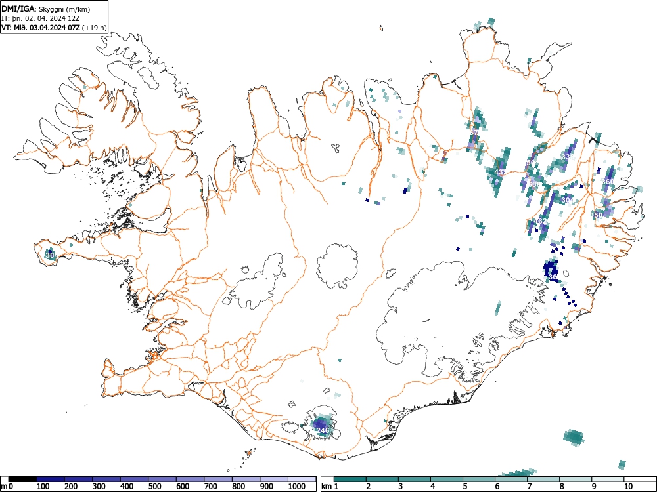The width and height of the screenshot is (657, 492).
Task: Click the 400–500 m legend swatch
Action: pos(134,479)
